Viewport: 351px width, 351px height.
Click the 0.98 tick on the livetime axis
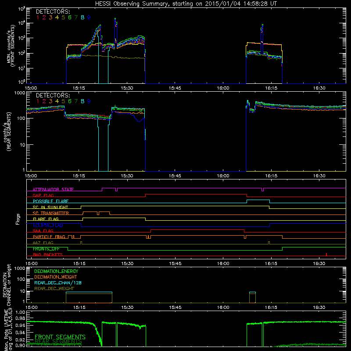pyautogui.click(x=20, y=318)
